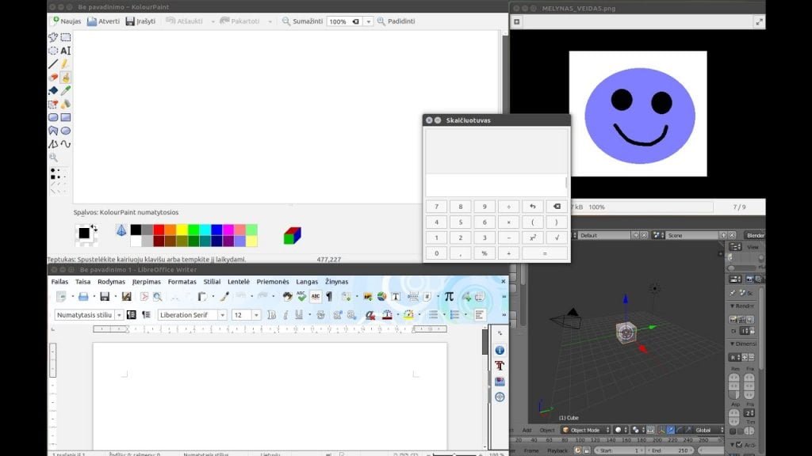
Task: Select the Color Picker eyedropper in KolourPaint
Action: tap(66, 91)
